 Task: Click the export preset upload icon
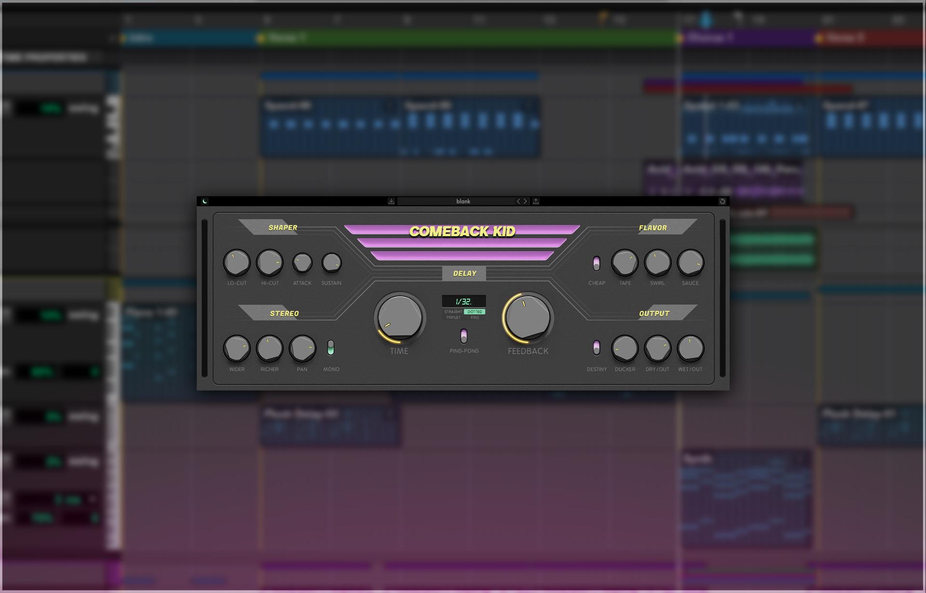pos(536,201)
